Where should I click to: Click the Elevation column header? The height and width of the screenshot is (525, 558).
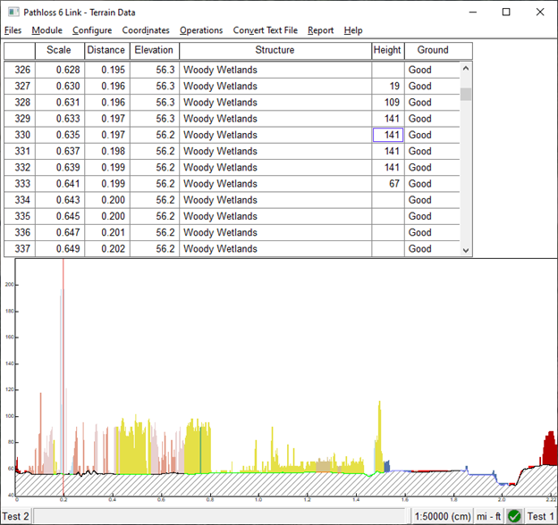click(x=154, y=50)
